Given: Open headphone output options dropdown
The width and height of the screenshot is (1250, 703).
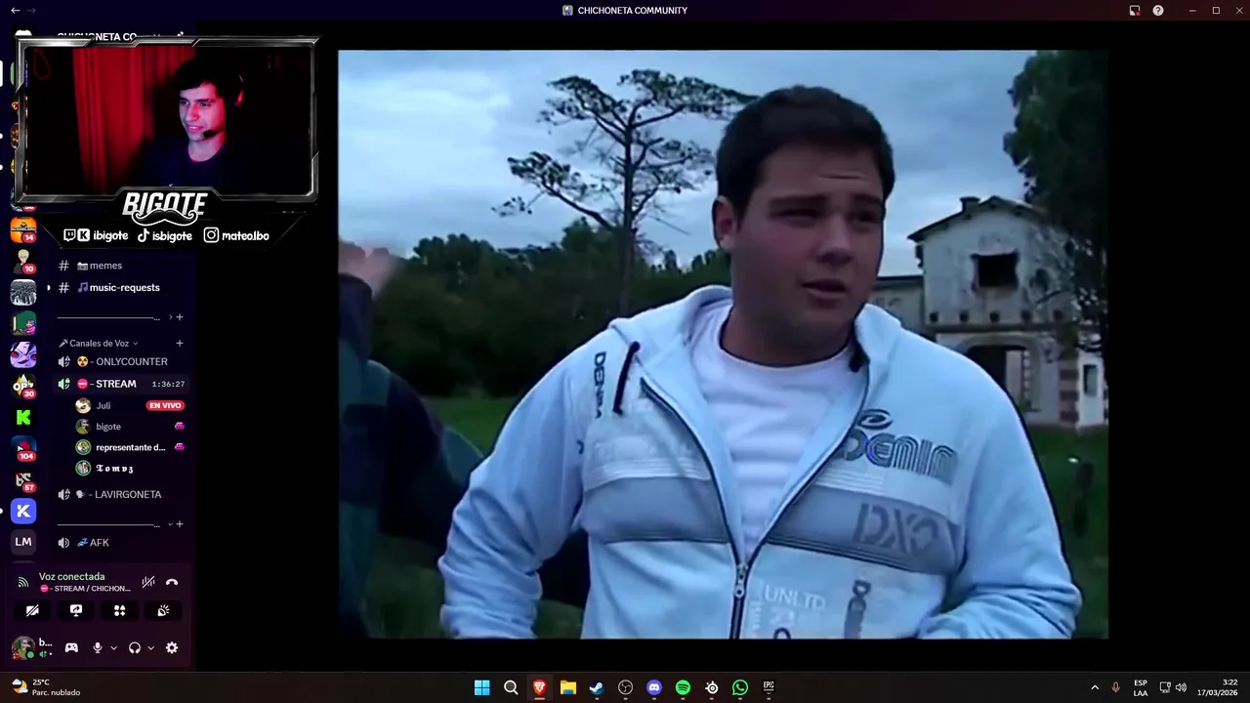Looking at the screenshot, I should click(x=150, y=647).
